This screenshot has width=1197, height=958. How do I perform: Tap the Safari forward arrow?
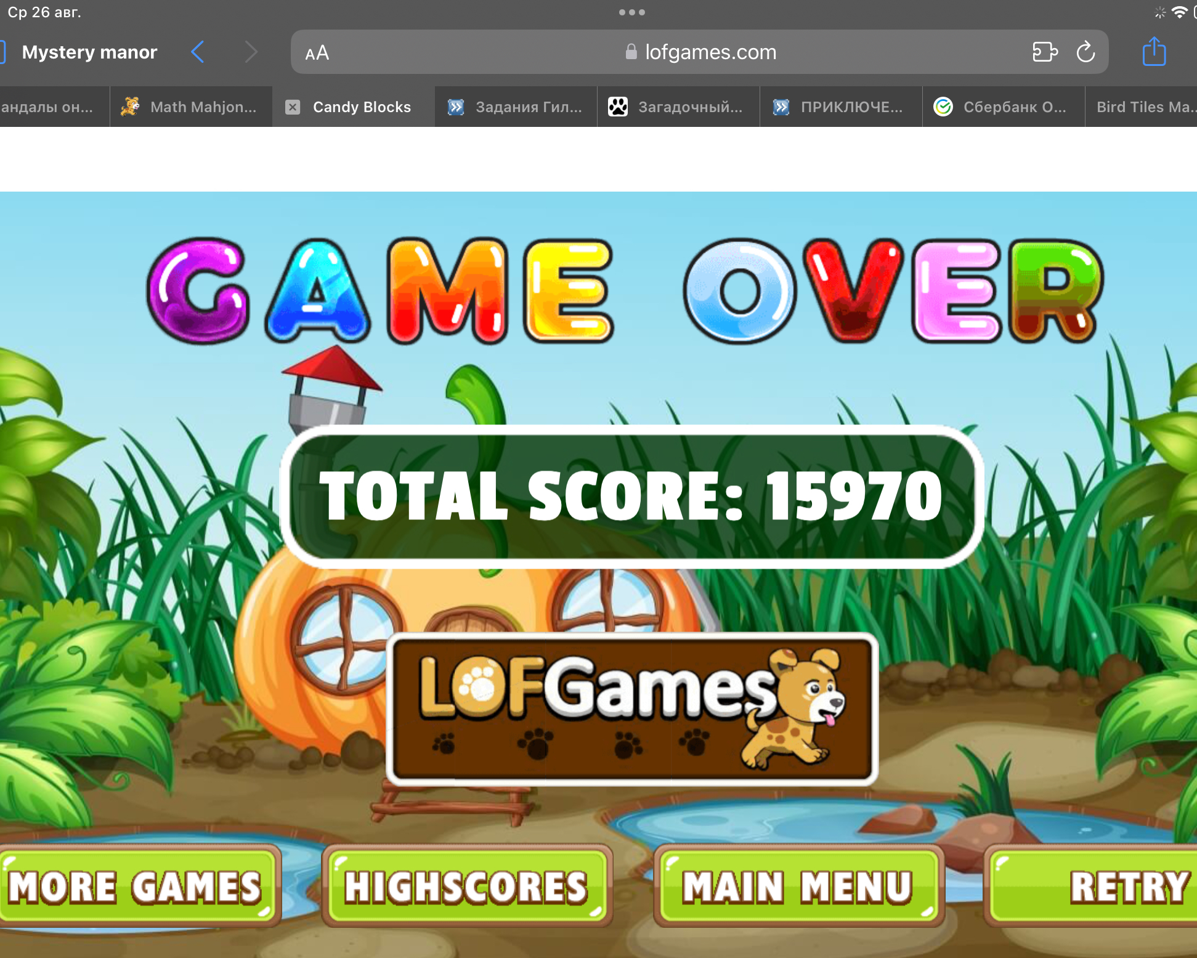[x=251, y=52]
